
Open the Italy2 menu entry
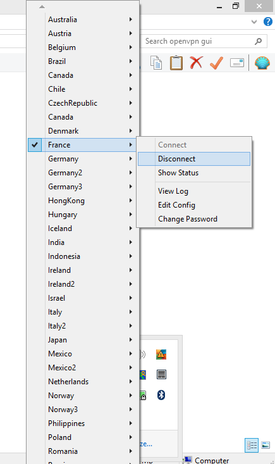[82, 326]
